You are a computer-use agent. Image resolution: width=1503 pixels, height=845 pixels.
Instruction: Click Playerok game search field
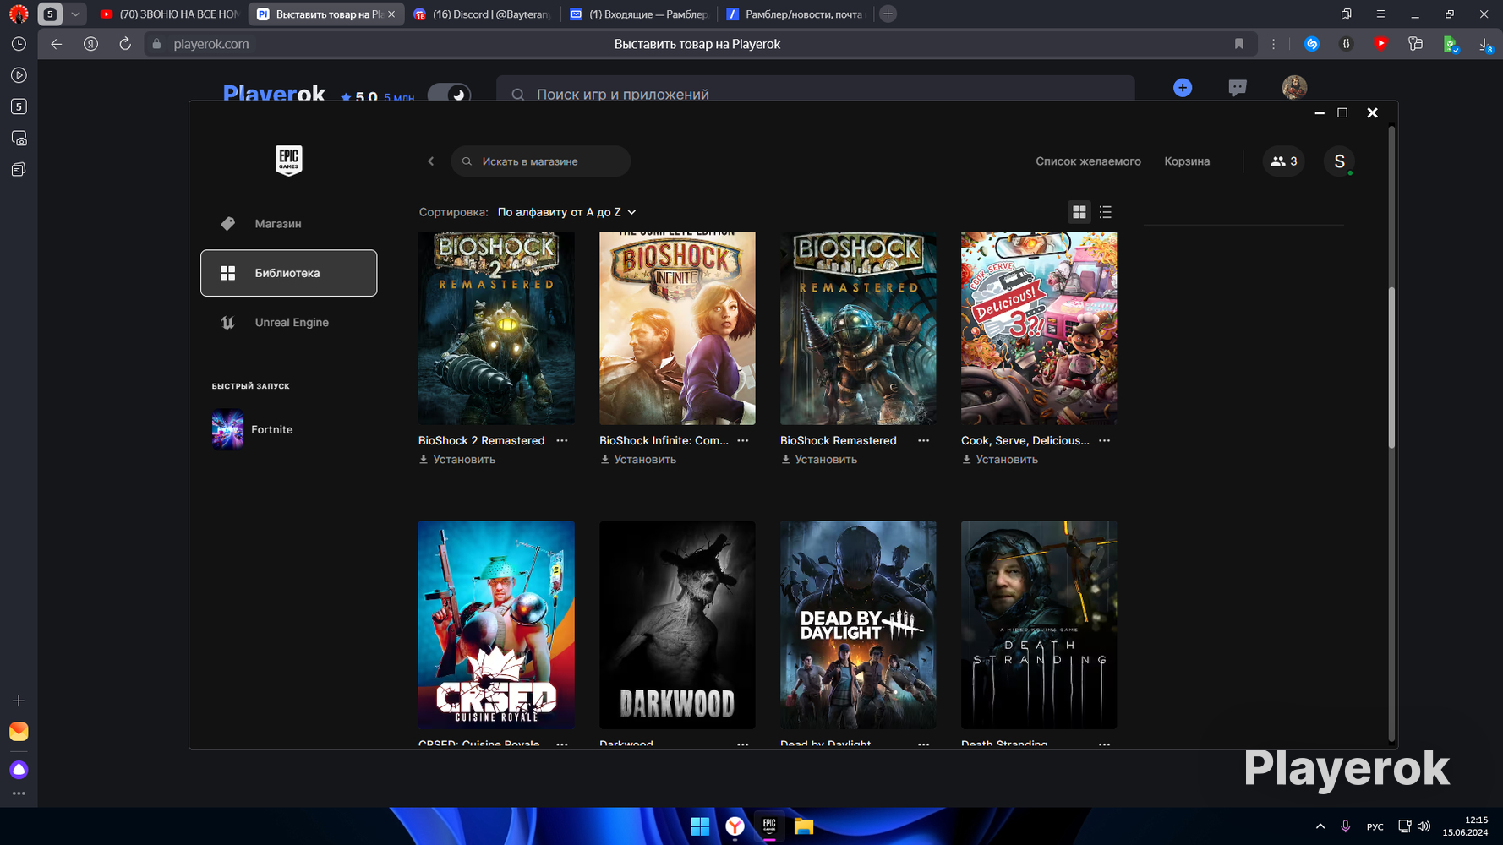click(816, 91)
